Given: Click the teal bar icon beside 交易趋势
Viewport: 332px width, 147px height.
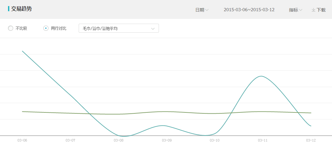Looking at the screenshot, I should point(8,9).
